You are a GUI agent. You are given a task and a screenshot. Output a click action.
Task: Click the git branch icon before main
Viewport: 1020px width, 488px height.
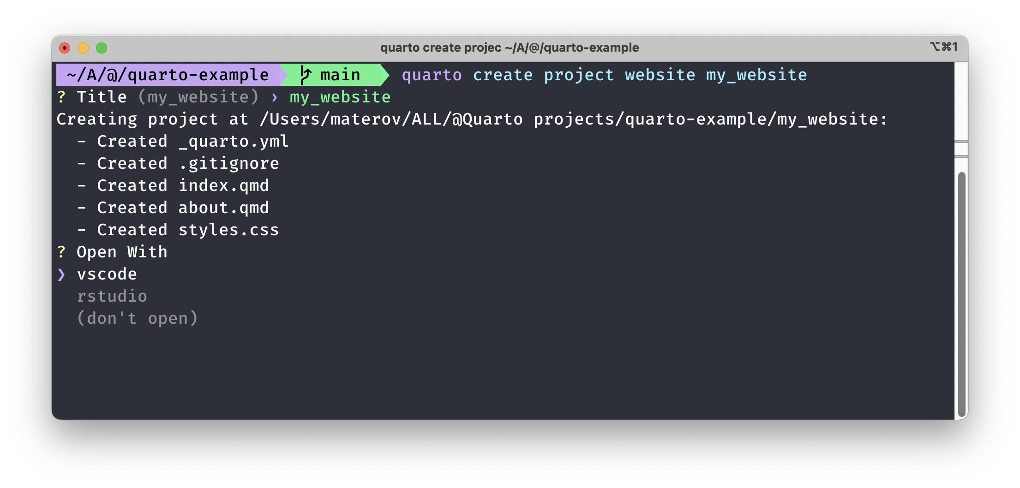click(x=306, y=75)
